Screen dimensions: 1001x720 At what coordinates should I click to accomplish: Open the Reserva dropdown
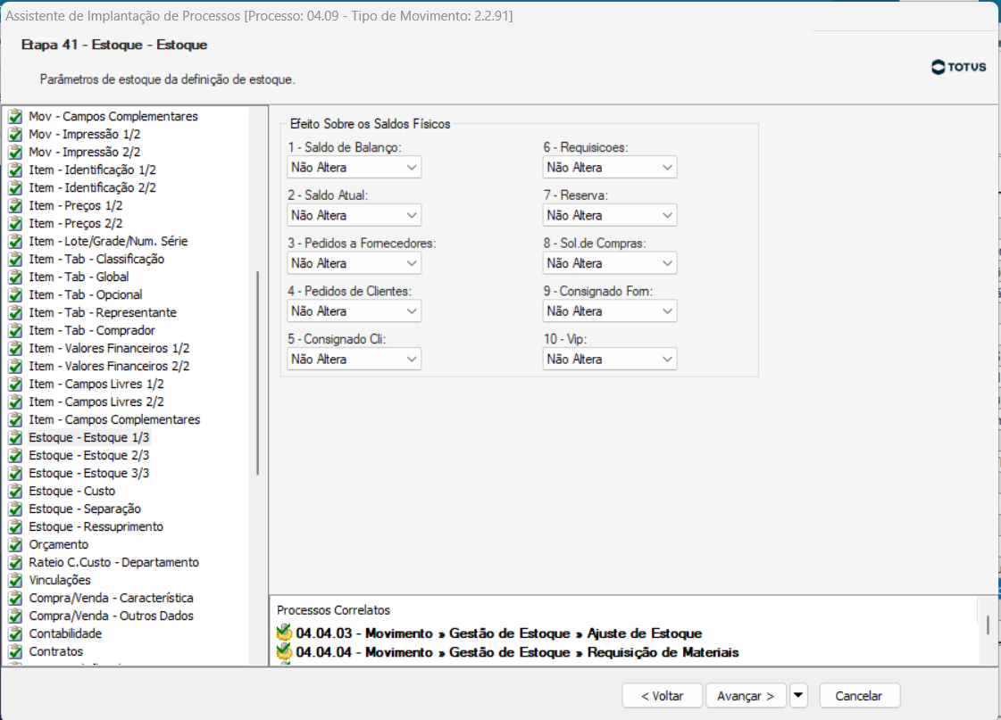(x=610, y=216)
